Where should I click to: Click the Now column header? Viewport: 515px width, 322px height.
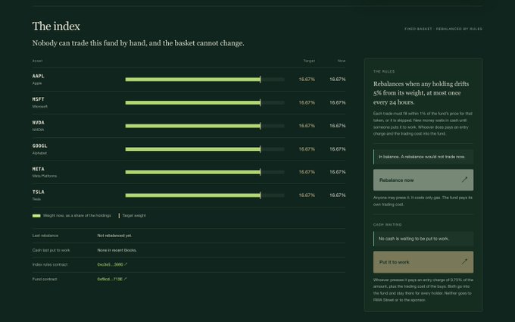pos(342,61)
